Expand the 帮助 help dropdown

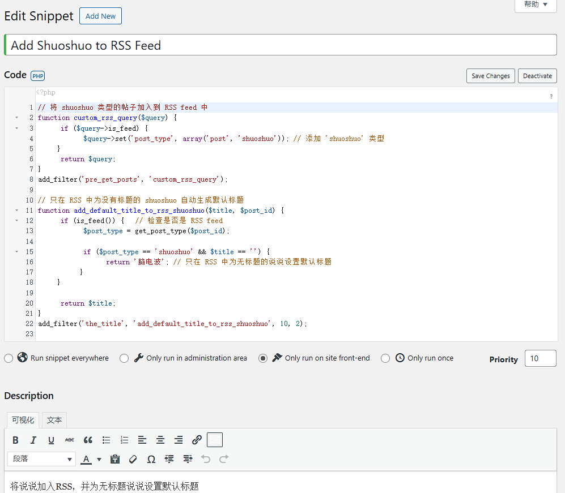click(x=536, y=5)
